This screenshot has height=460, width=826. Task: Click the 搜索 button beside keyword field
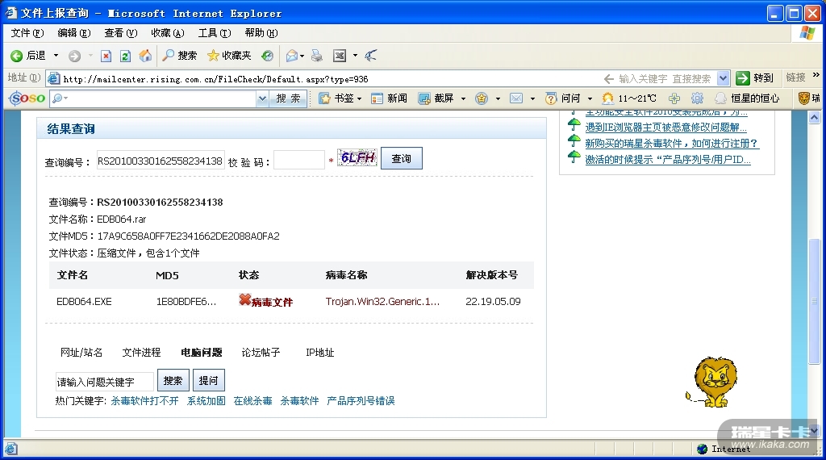pos(173,380)
